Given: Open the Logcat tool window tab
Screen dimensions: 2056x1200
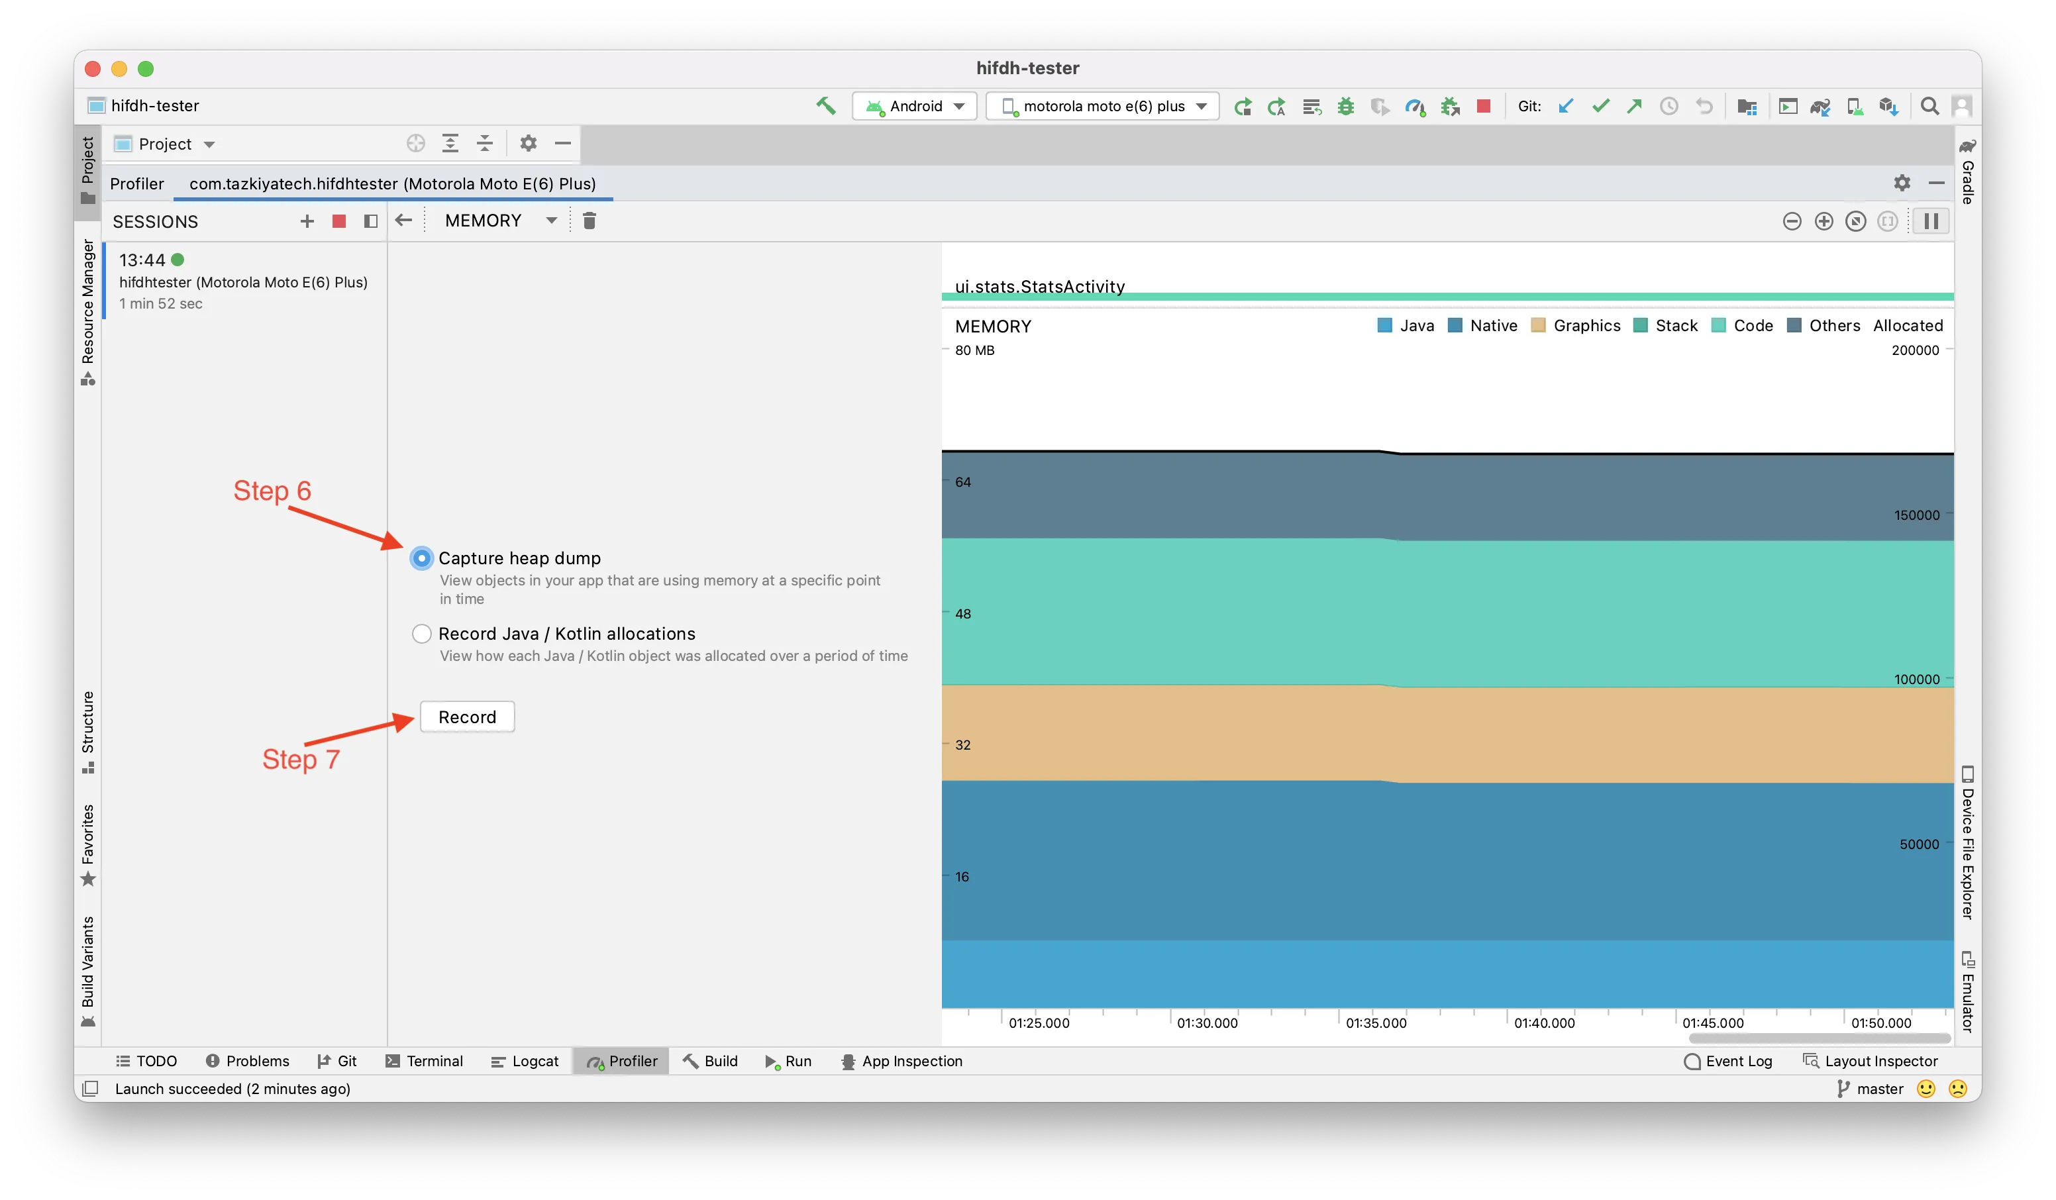Looking at the screenshot, I should 525,1062.
